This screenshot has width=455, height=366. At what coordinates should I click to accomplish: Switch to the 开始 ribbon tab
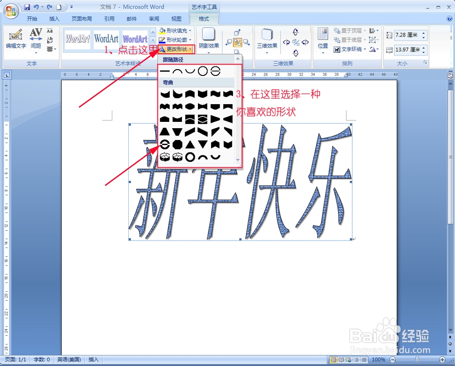(32, 19)
